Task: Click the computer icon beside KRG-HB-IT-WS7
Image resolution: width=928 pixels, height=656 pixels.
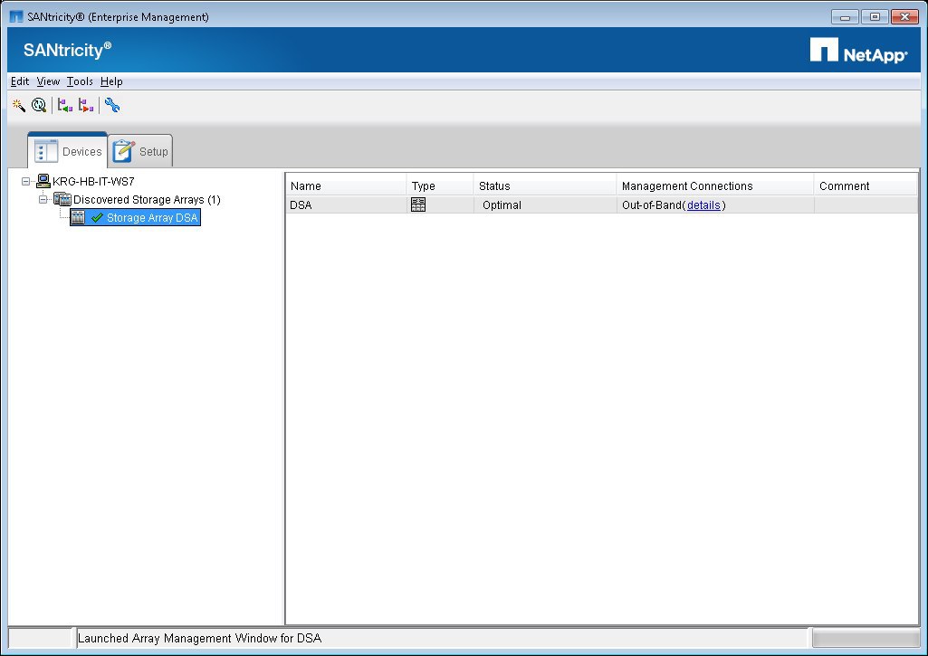Action: pos(43,181)
